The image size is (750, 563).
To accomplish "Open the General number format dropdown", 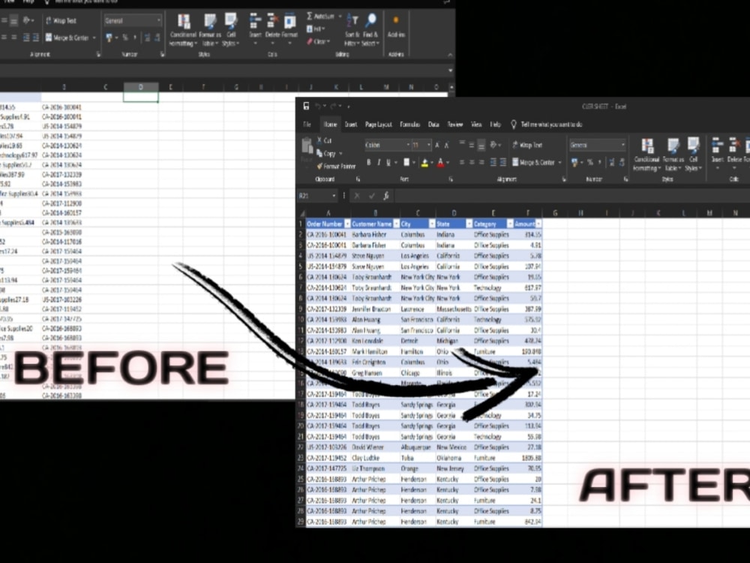I will [622, 144].
